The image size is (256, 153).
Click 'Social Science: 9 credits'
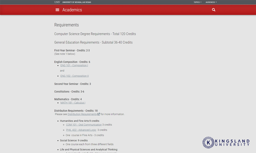tap(74, 140)
